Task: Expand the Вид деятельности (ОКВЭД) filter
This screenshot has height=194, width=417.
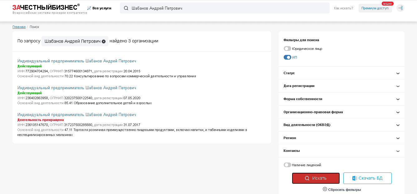Action: (x=398, y=125)
